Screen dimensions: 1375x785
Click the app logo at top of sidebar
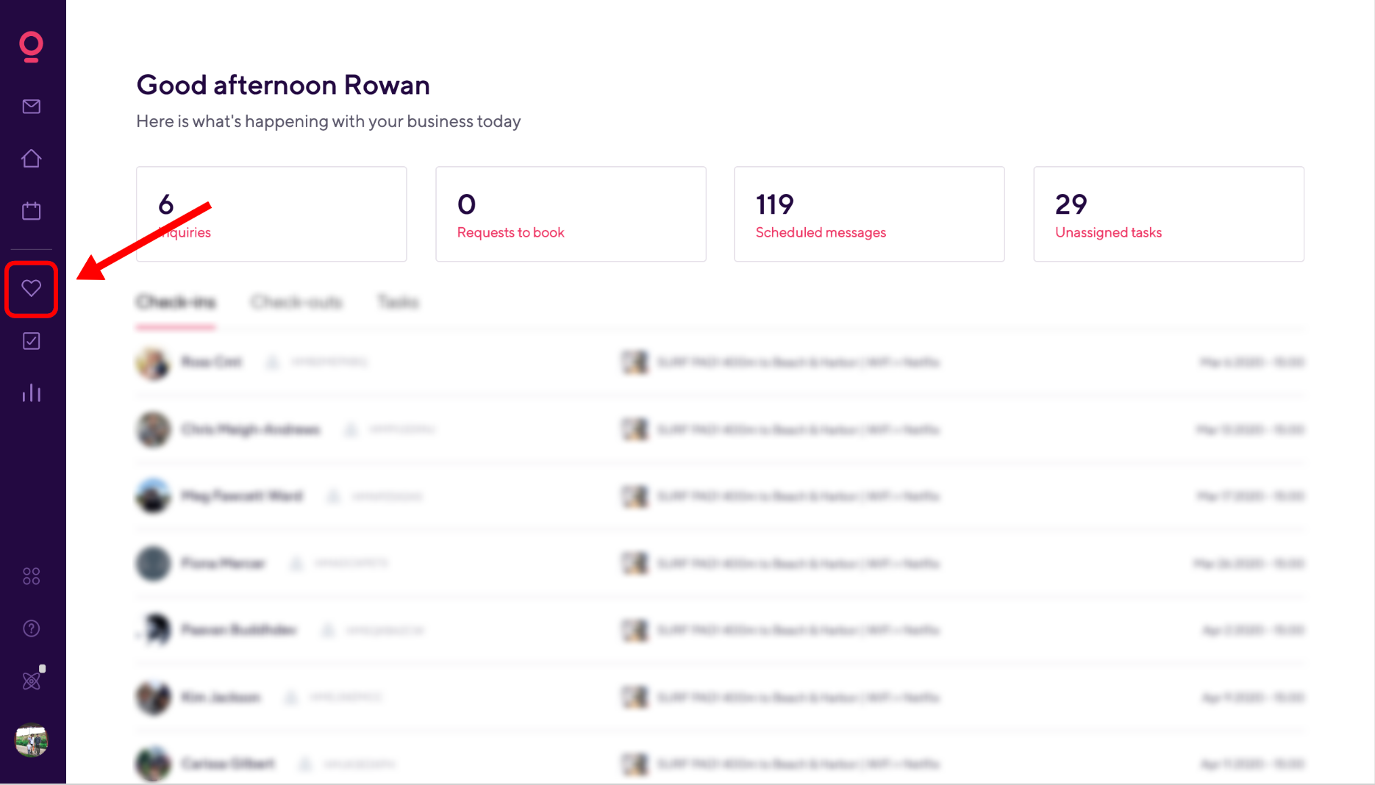[31, 46]
